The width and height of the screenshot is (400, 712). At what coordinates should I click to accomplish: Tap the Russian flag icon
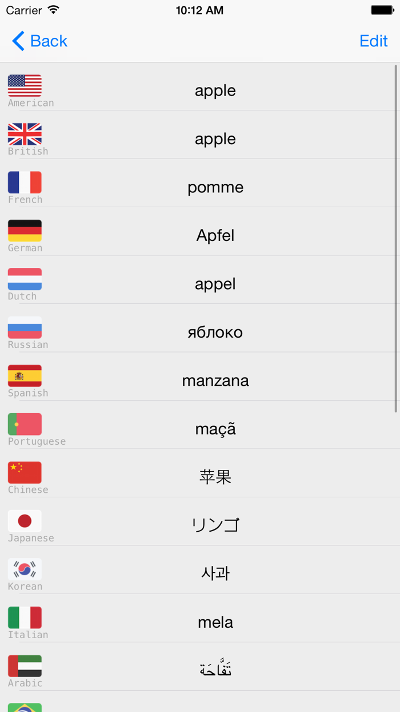[x=25, y=326]
